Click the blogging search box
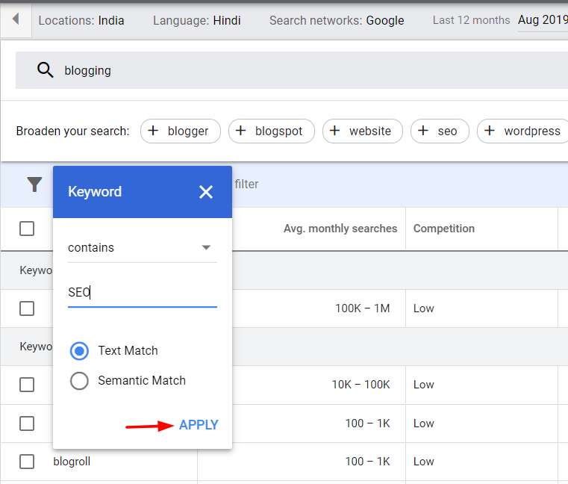Viewport: 568px width, 484px height. 292,70
